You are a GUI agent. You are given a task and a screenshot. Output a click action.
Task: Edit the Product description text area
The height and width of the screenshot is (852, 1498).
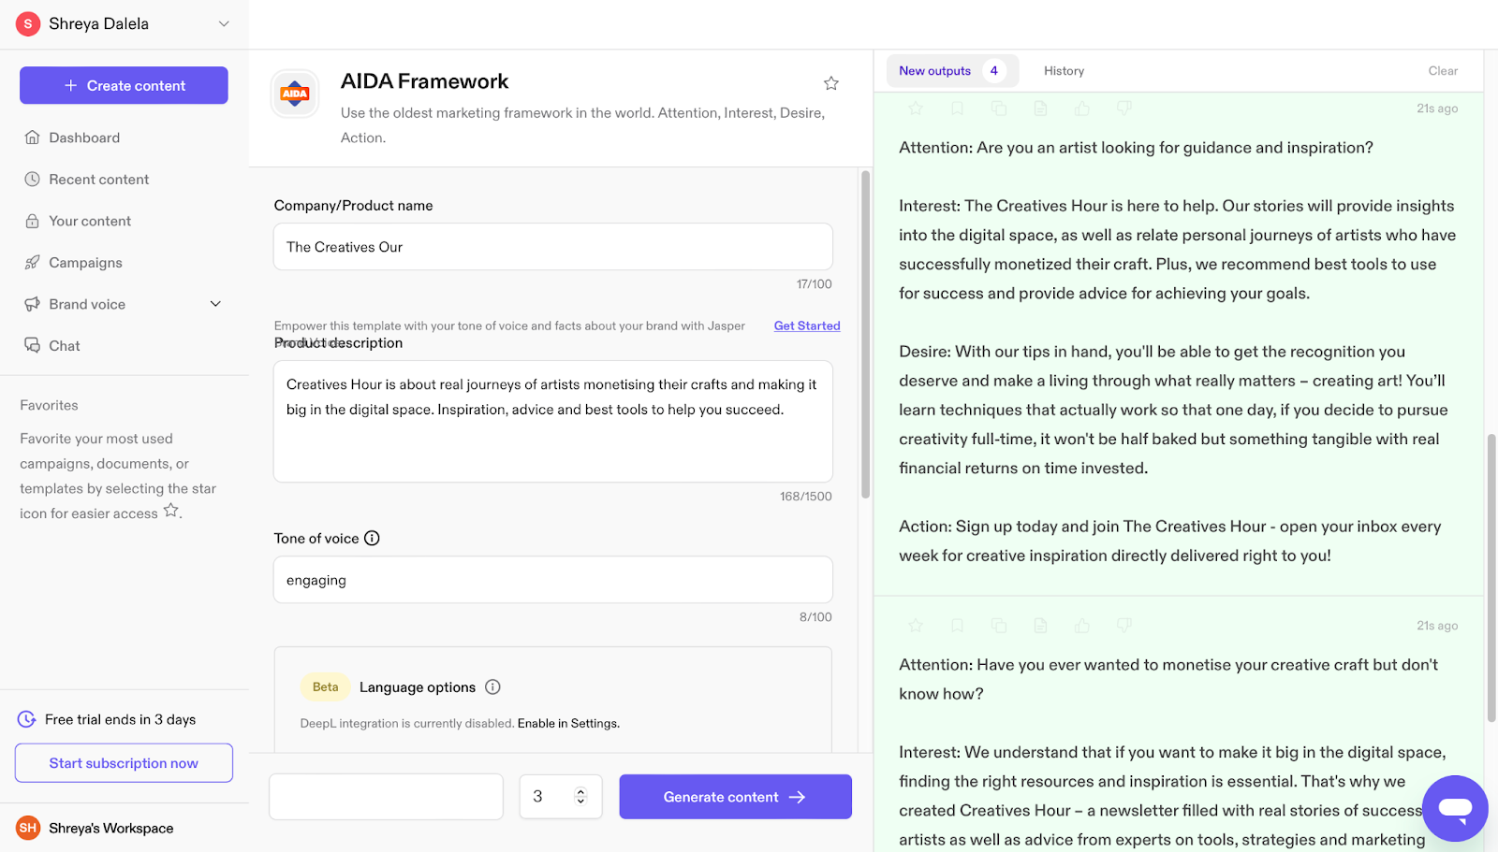[x=552, y=421]
